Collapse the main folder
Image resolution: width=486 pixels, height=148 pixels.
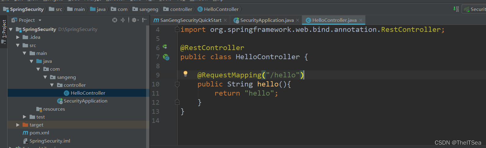coord(24,53)
